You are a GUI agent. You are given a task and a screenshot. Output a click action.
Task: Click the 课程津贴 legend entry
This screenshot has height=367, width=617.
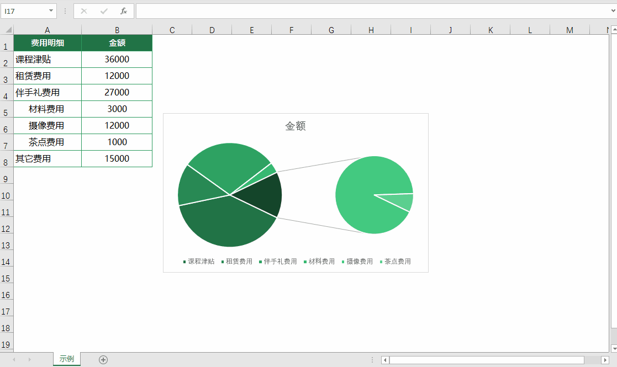(x=199, y=261)
